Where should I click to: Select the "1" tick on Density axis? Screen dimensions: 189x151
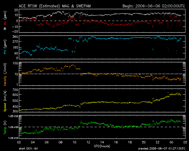point(17,85)
